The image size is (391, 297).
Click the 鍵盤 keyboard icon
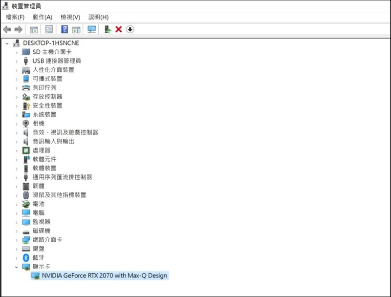click(x=26, y=249)
